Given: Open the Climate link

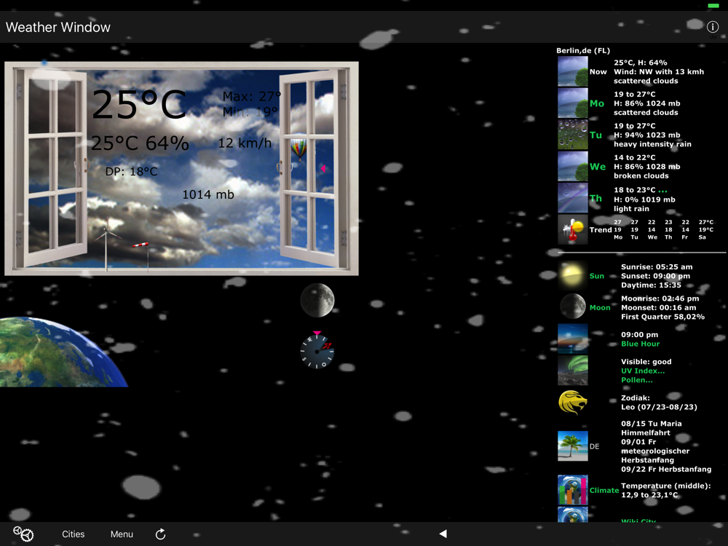Looking at the screenshot, I should coord(604,490).
